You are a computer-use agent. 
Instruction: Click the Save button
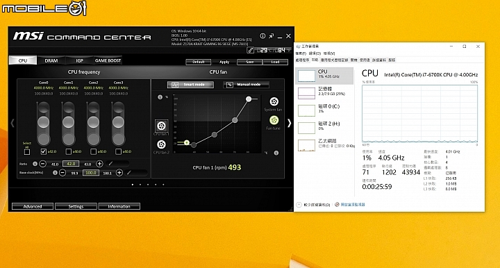[250, 62]
